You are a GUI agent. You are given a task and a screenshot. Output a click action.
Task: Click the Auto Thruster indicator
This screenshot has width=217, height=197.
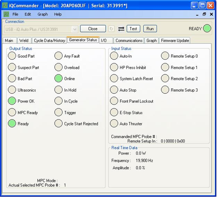click(x=114, y=123)
